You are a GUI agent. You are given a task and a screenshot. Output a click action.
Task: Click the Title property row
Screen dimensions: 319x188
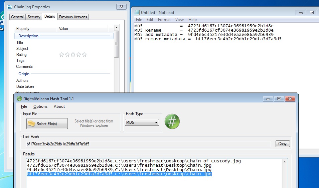click(x=64, y=43)
